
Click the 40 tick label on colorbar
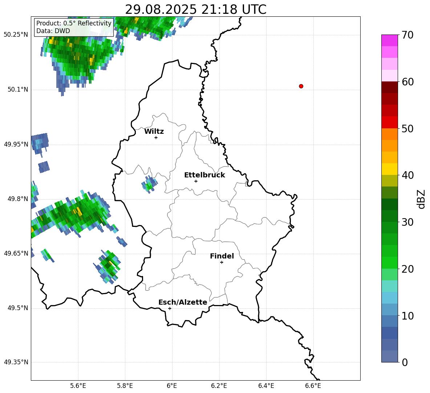[x=407, y=175]
